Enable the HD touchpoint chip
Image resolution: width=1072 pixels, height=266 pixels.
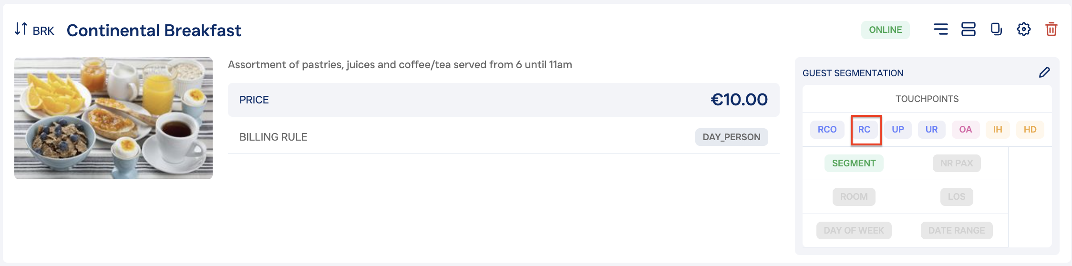[x=1030, y=130]
